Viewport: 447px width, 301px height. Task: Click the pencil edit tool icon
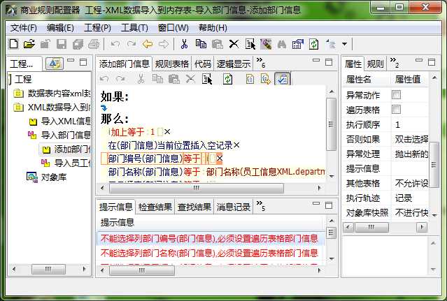click(266, 44)
